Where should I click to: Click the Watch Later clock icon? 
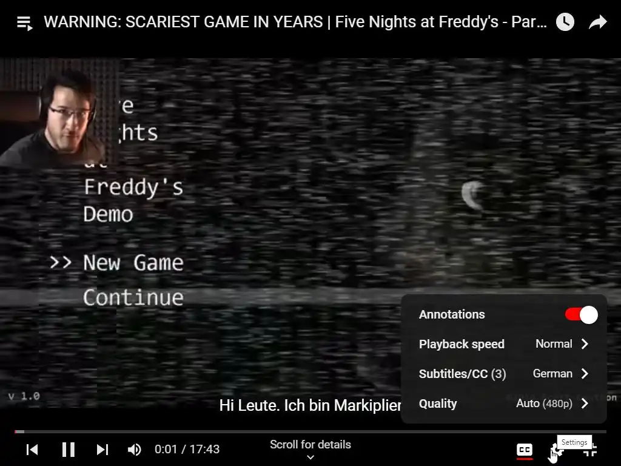coord(565,22)
